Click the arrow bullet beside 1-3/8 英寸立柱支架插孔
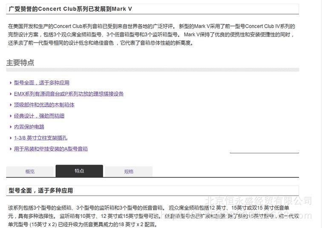This screenshot has width=322, height=228. [x=11, y=138]
